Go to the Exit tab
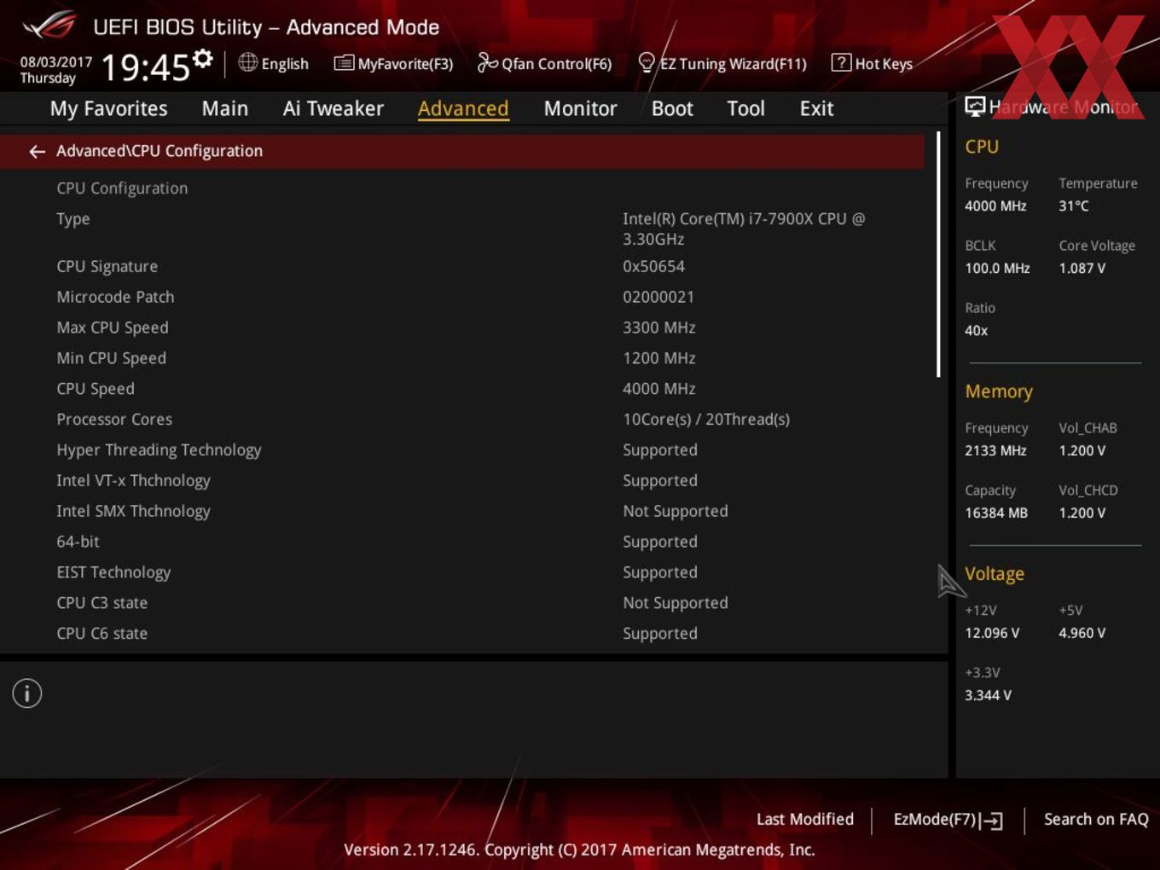The image size is (1160, 870). [816, 108]
